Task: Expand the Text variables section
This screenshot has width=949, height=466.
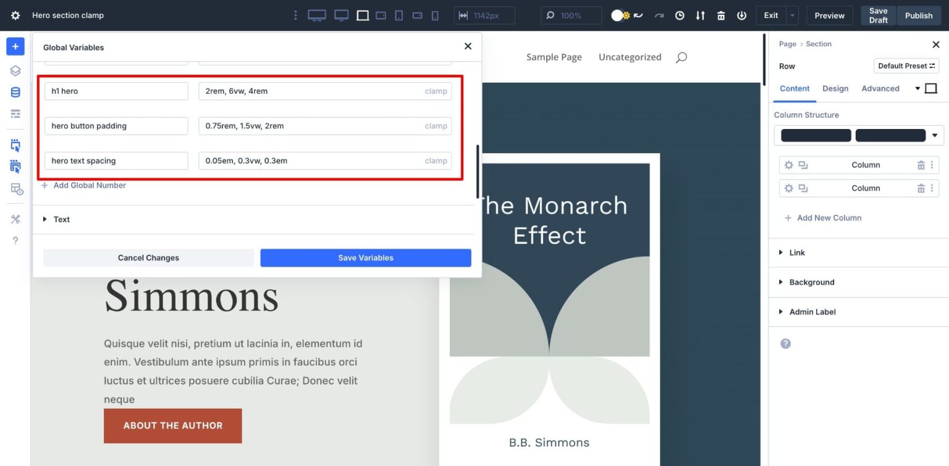Action: 62,219
